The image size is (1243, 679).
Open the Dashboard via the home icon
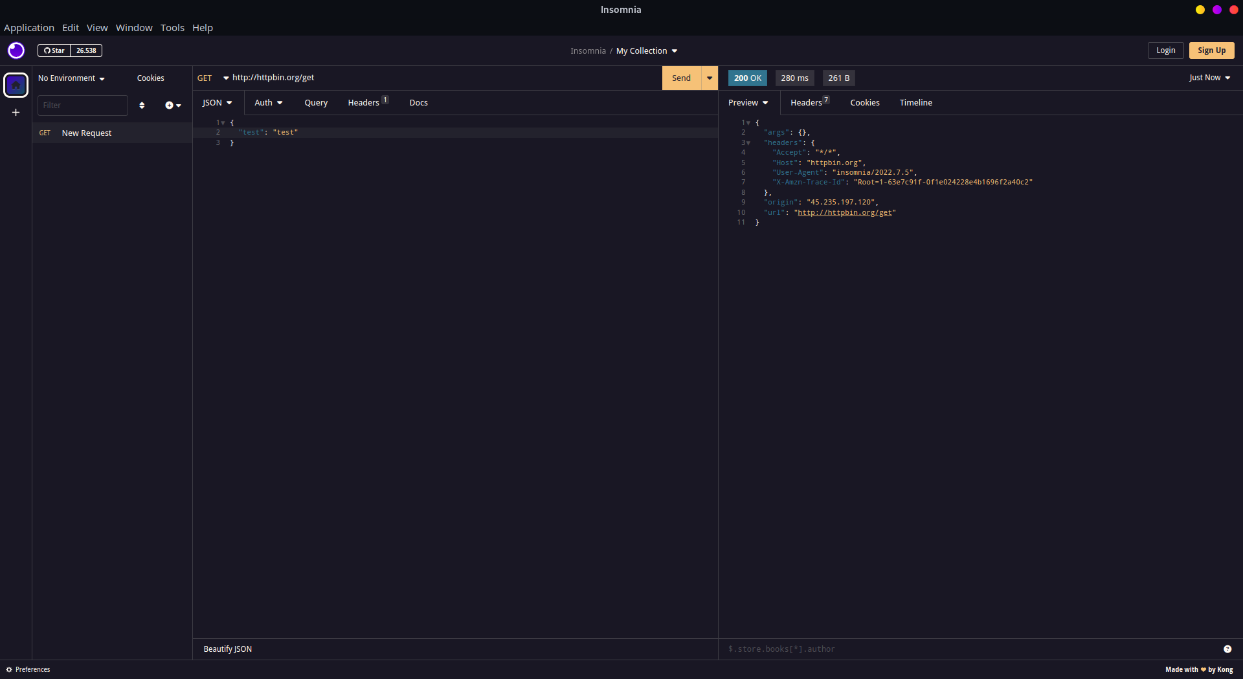click(x=16, y=85)
